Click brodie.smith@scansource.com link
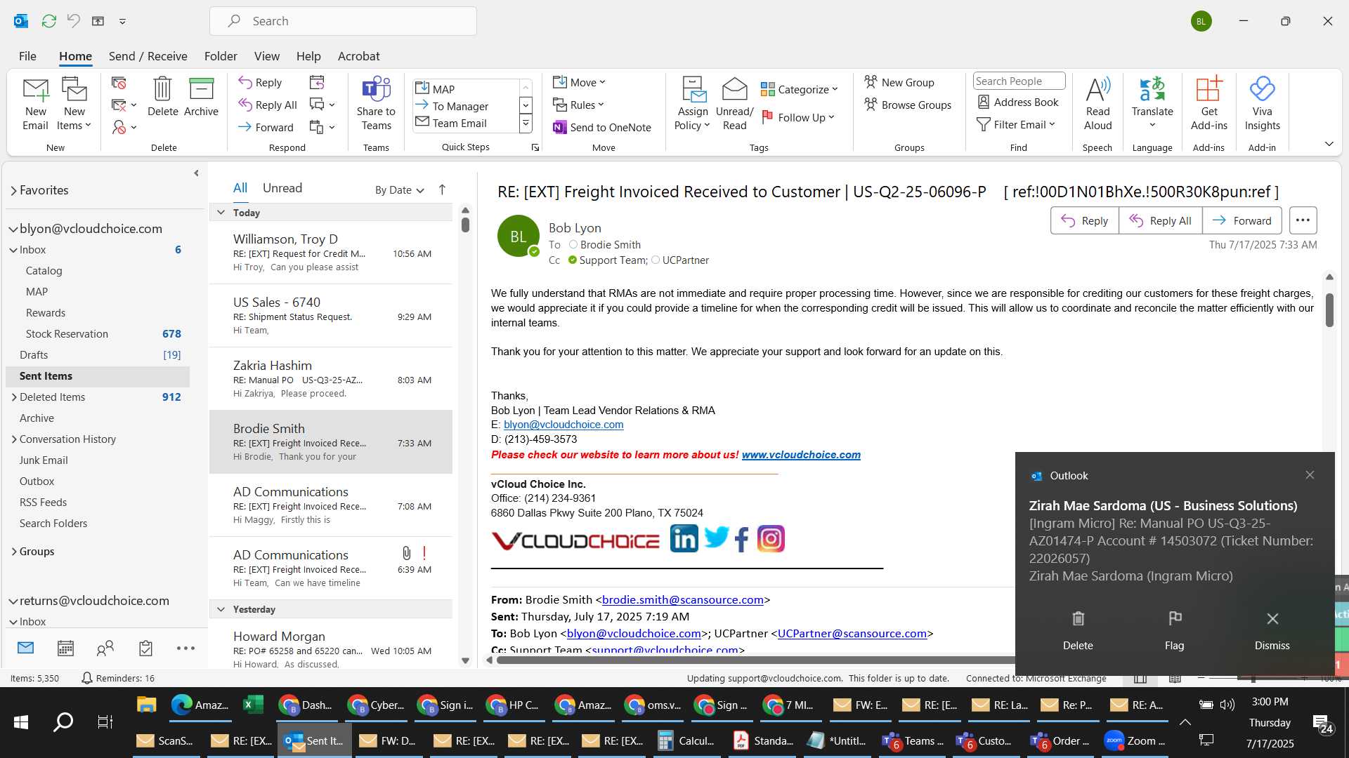Image resolution: width=1349 pixels, height=758 pixels. click(682, 600)
